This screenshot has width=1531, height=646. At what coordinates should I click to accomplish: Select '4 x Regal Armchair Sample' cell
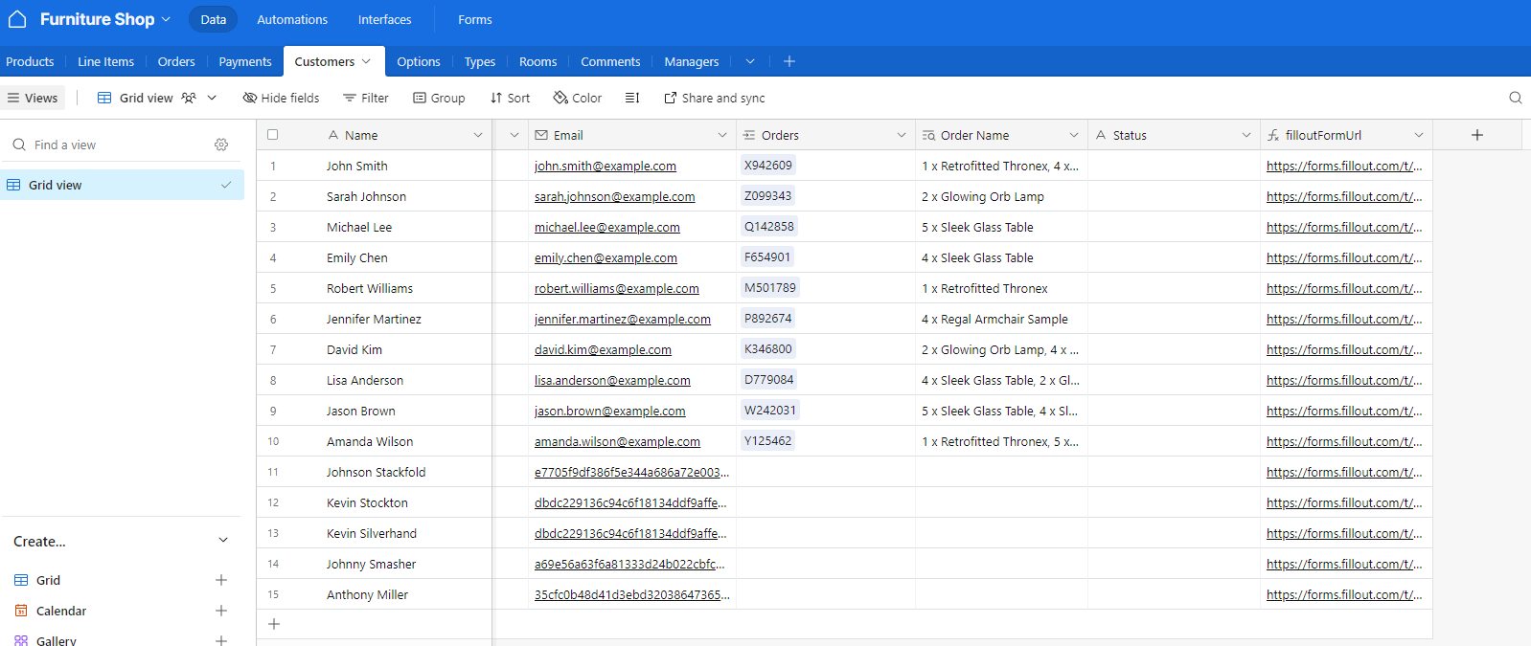pyautogui.click(x=1001, y=319)
